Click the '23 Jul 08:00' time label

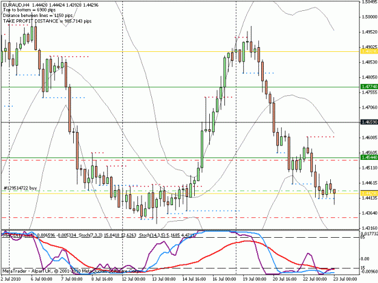(x=345, y=279)
